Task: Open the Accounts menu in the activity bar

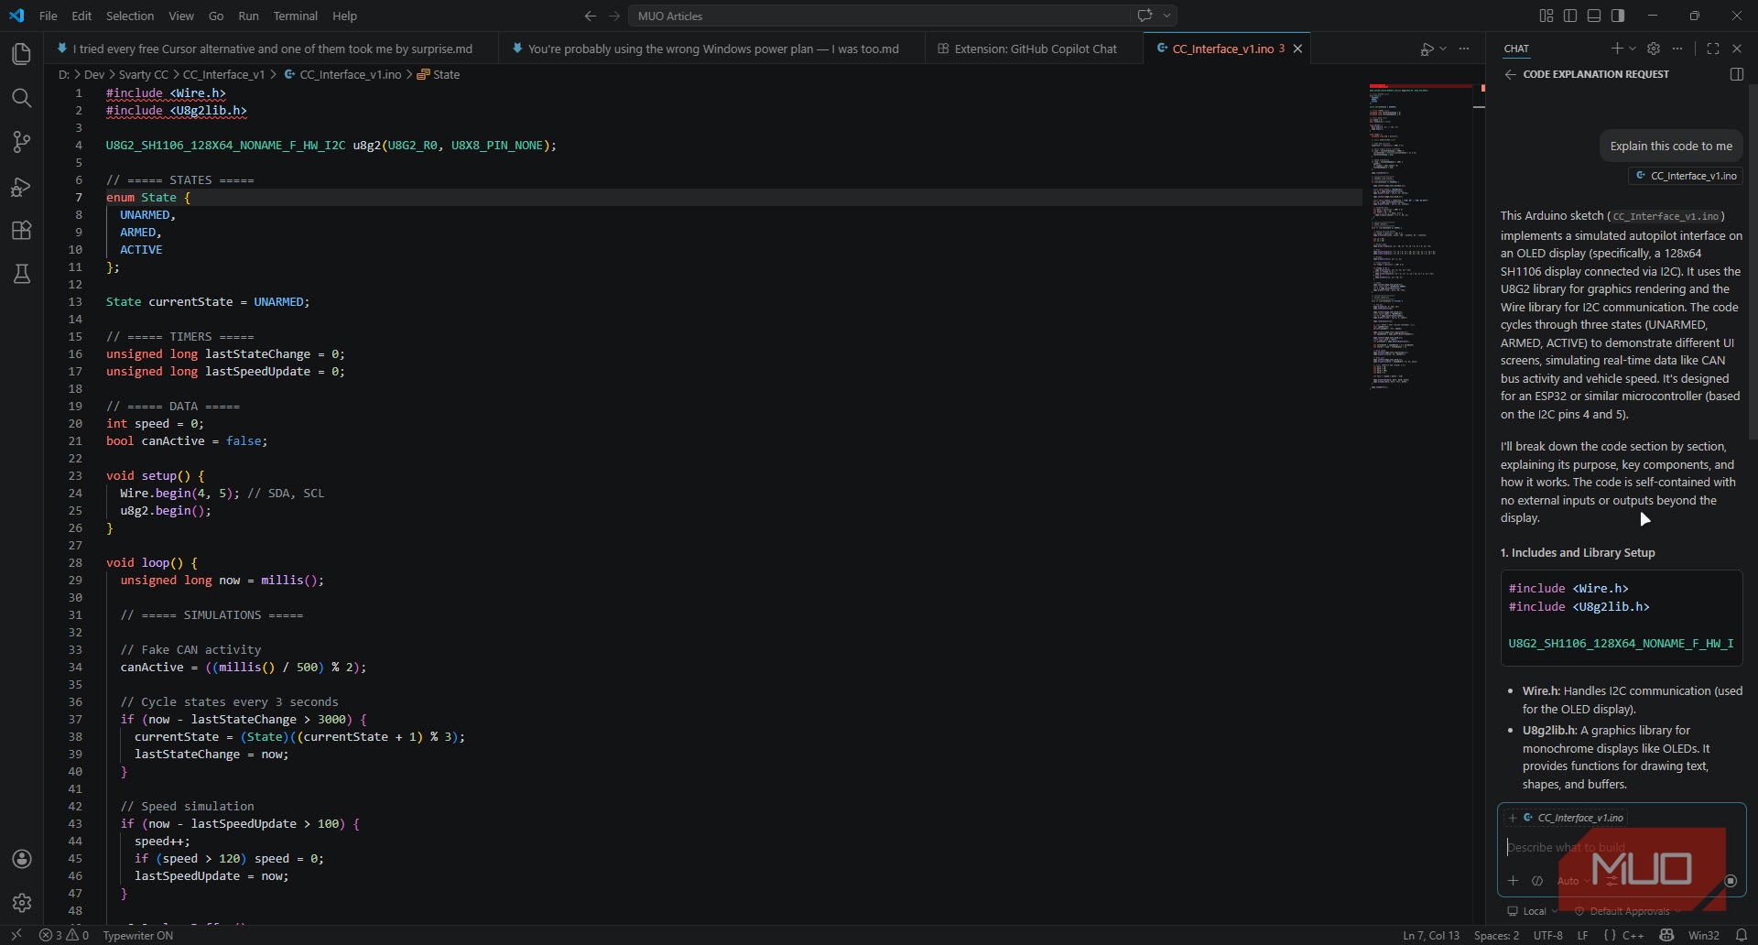Action: point(21,859)
